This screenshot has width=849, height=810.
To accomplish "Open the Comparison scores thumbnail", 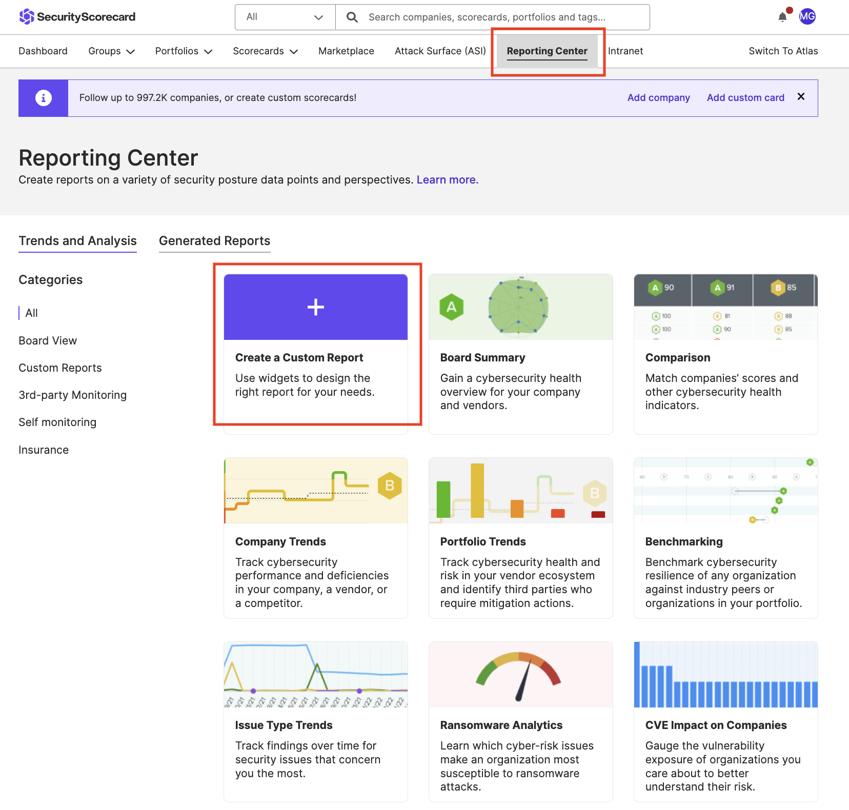I will (726, 307).
